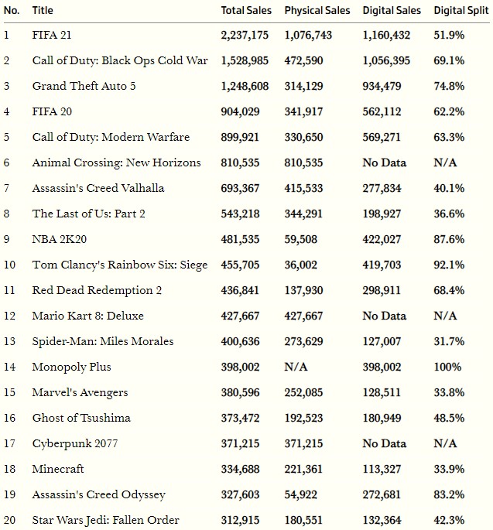Select Tom Clancy's Rainbow Six: Siege title
Viewport: 493px width, 530px height.
pos(120,265)
